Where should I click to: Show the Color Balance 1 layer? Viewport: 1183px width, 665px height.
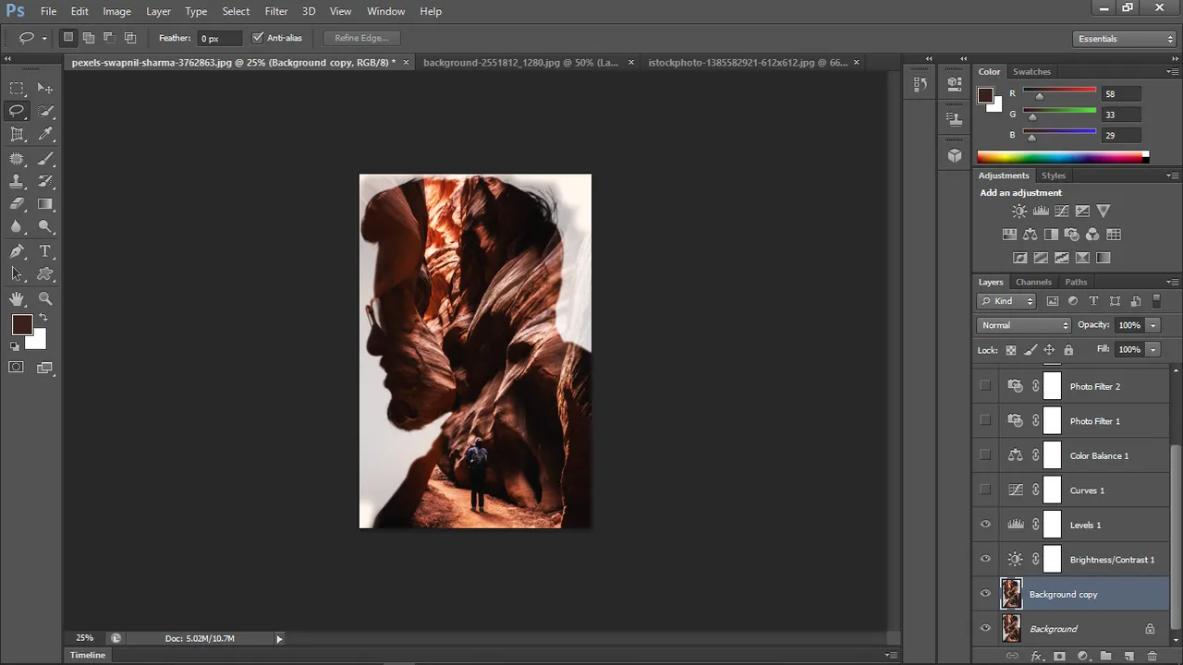(985, 455)
